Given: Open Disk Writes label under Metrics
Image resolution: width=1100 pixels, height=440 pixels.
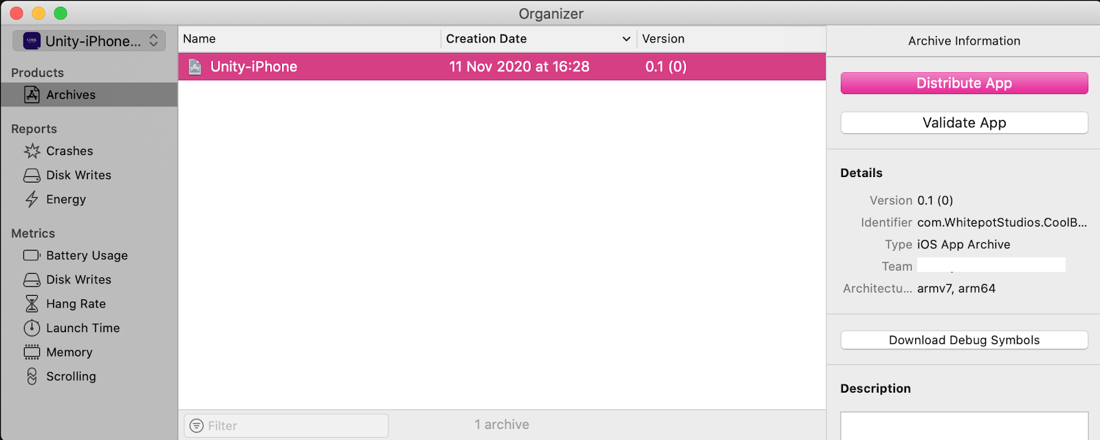Looking at the screenshot, I should pyautogui.click(x=78, y=279).
